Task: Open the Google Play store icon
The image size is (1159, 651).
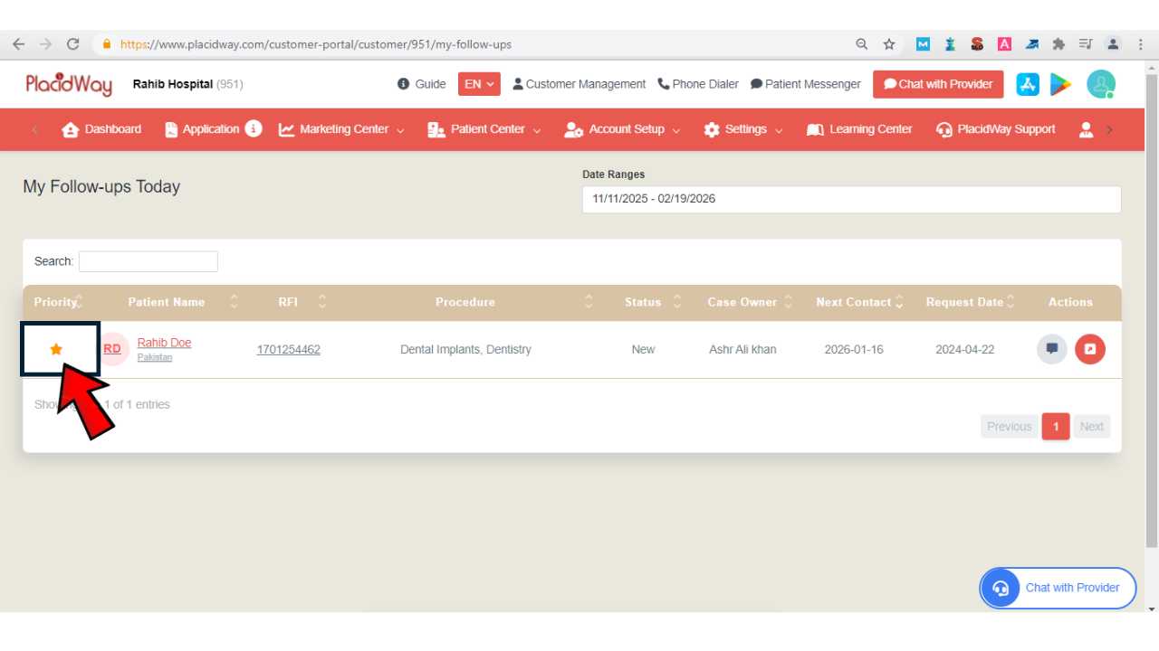Action: (1060, 84)
